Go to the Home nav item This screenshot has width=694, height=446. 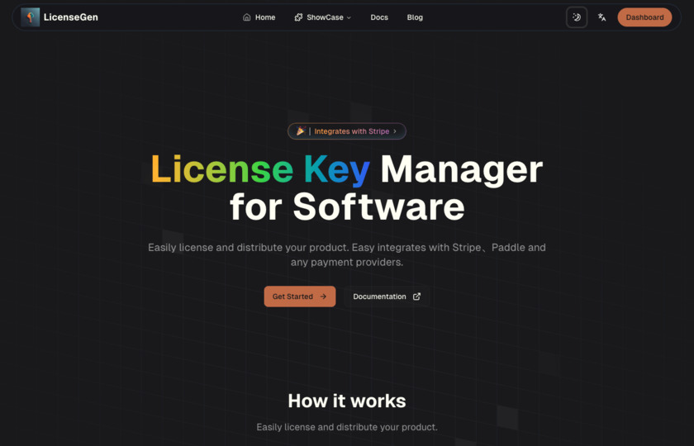coord(259,17)
